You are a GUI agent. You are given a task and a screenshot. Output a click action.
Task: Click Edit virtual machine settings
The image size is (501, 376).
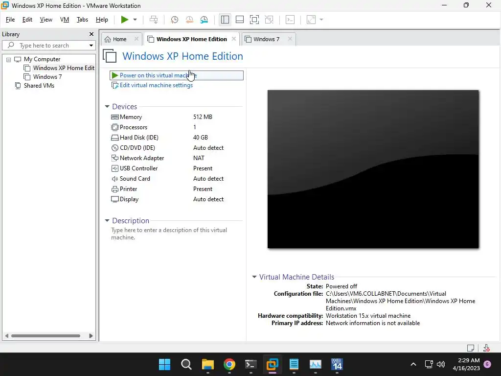152,85
